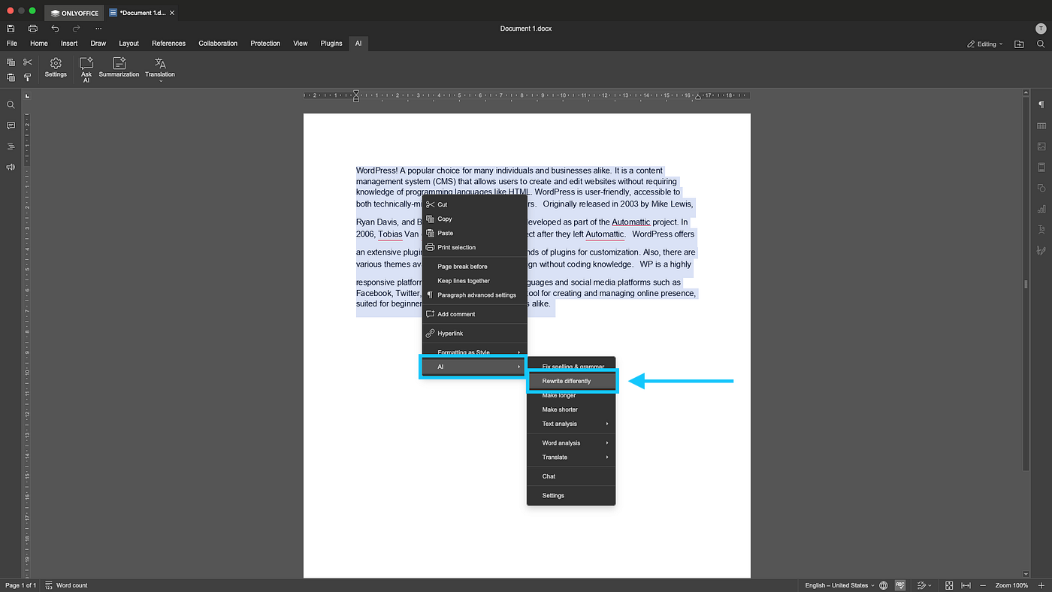The width and height of the screenshot is (1052, 592).
Task: Open the Comments panel in the left sidebar
Action: click(x=11, y=125)
